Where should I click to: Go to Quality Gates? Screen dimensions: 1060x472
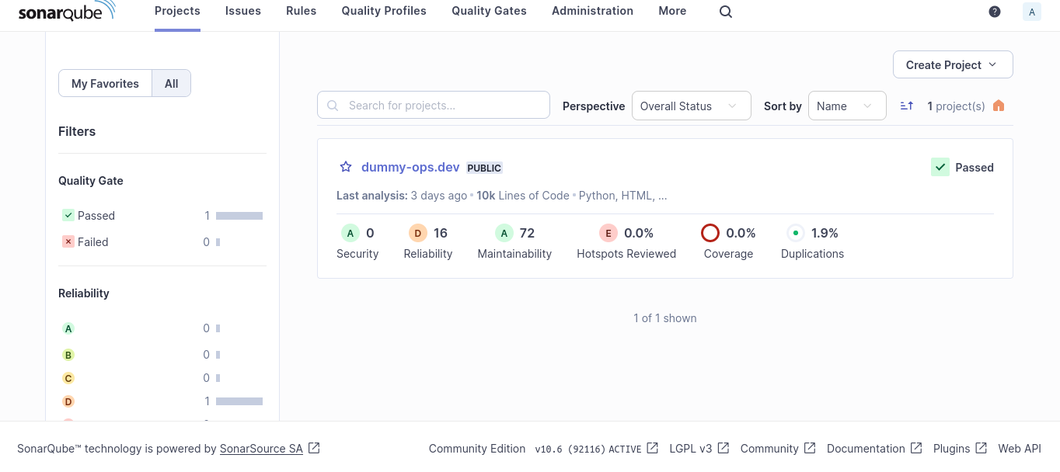click(489, 11)
